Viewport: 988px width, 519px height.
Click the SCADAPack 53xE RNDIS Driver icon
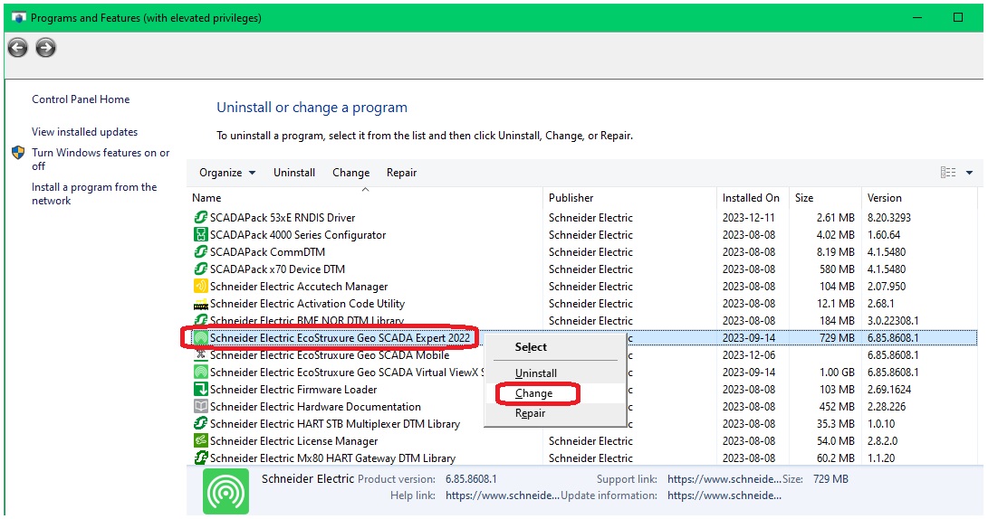200,218
